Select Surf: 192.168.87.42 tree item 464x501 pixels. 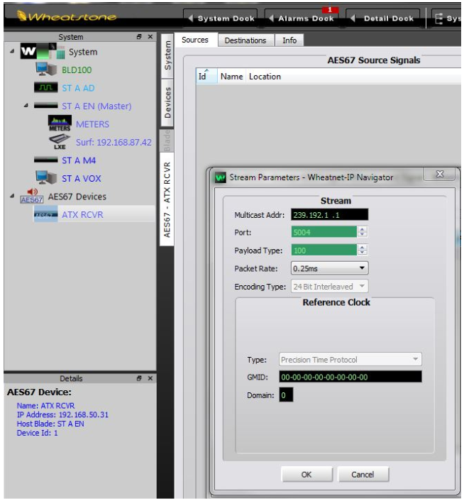(114, 142)
